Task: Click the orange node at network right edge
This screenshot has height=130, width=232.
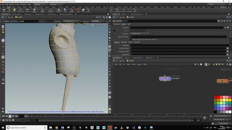Action: pos(222,81)
